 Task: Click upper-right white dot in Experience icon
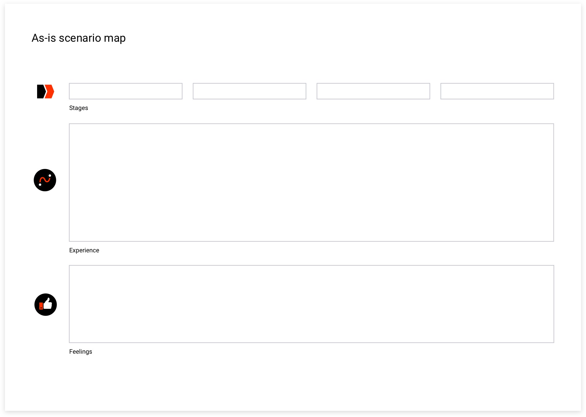(x=50, y=176)
